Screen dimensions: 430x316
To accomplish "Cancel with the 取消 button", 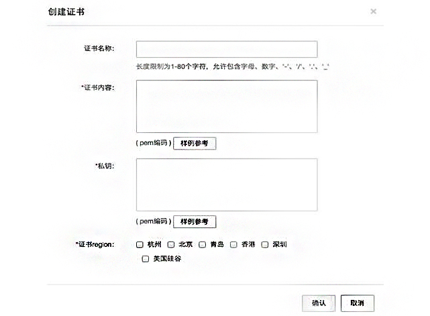I will [358, 303].
